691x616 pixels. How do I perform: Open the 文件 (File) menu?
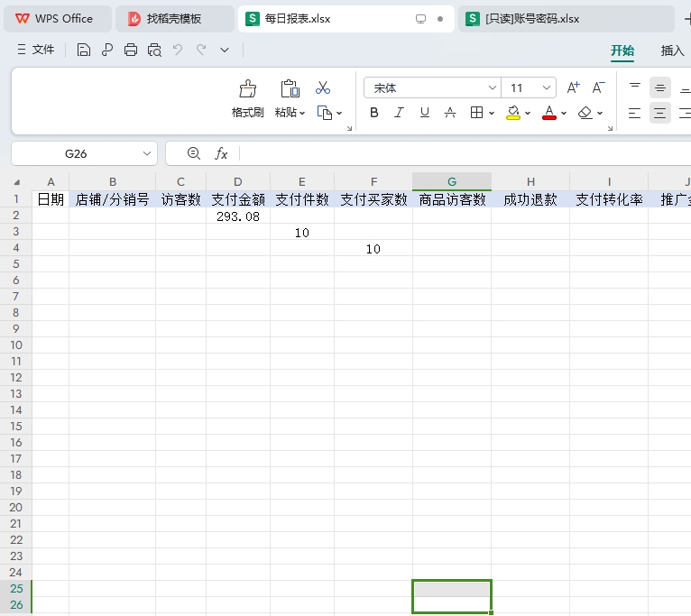[36, 50]
